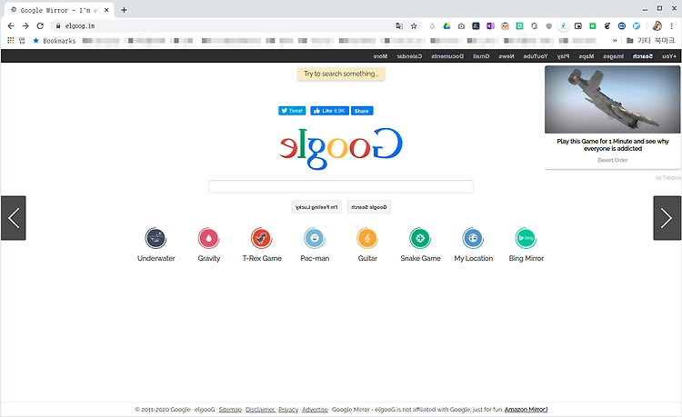Click the 'Play this Game for 1 Minute' ad title

pos(612,144)
